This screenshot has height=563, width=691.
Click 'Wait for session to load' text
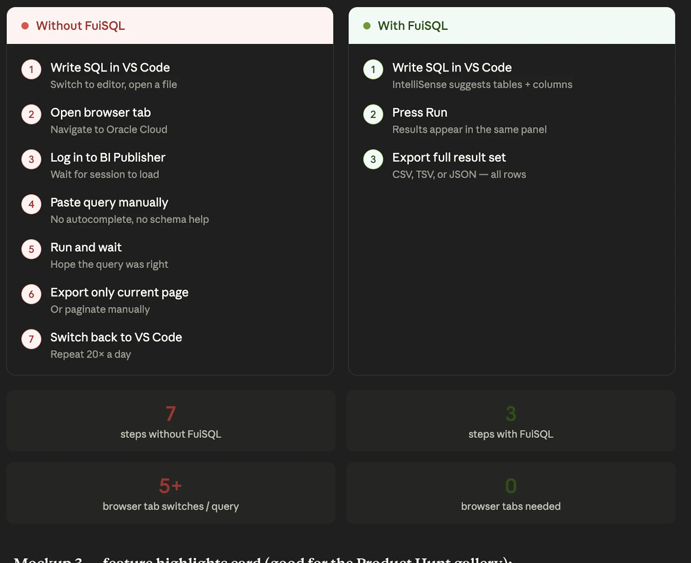105,174
